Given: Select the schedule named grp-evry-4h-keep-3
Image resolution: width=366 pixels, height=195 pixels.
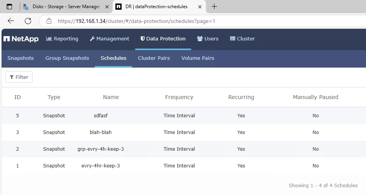Looking at the screenshot, I should pos(101,149).
